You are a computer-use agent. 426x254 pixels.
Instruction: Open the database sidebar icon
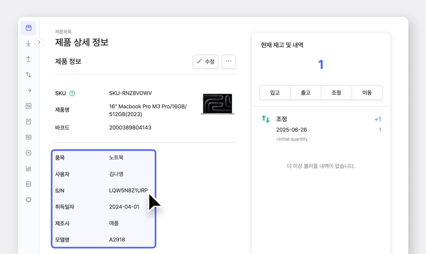pos(28,184)
